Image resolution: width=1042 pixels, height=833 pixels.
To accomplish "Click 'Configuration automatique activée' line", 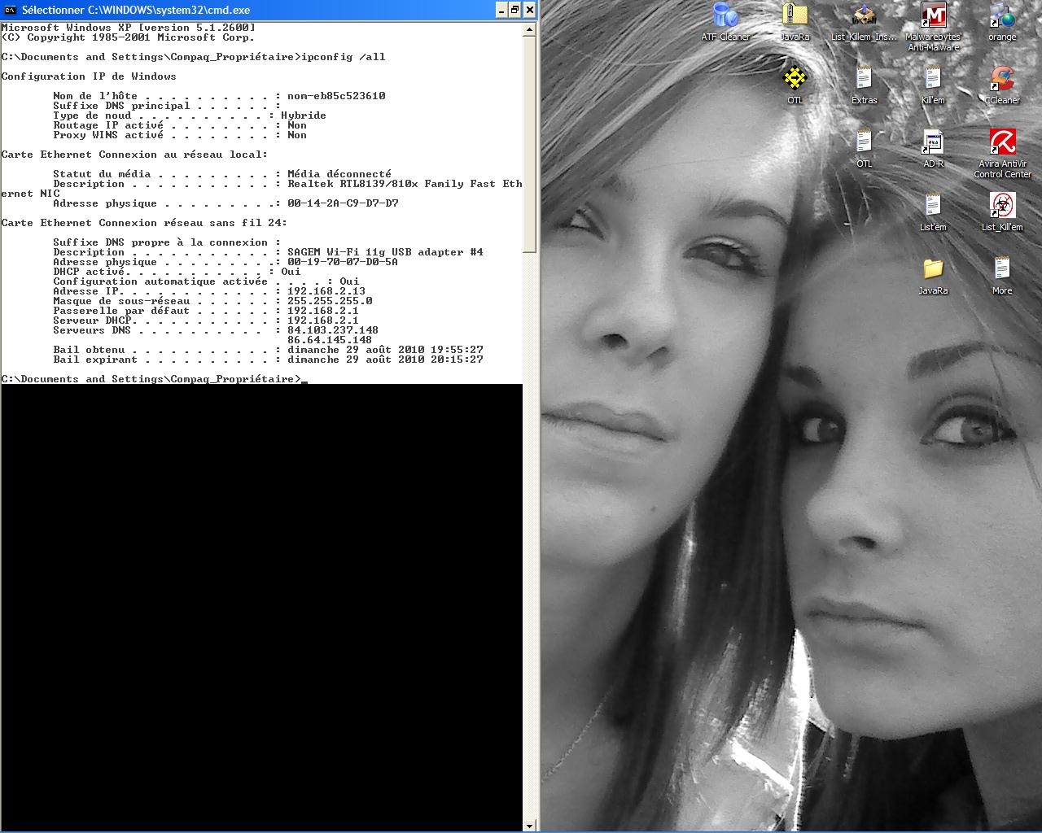I will coord(206,281).
